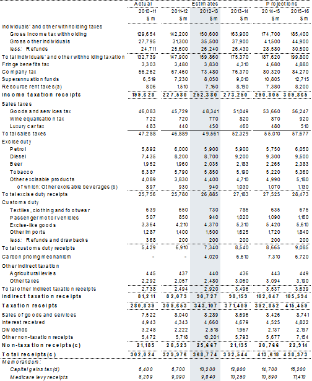Click the 'Fringe benefits tax' row label
This screenshot has height=381, width=312.
point(25,64)
